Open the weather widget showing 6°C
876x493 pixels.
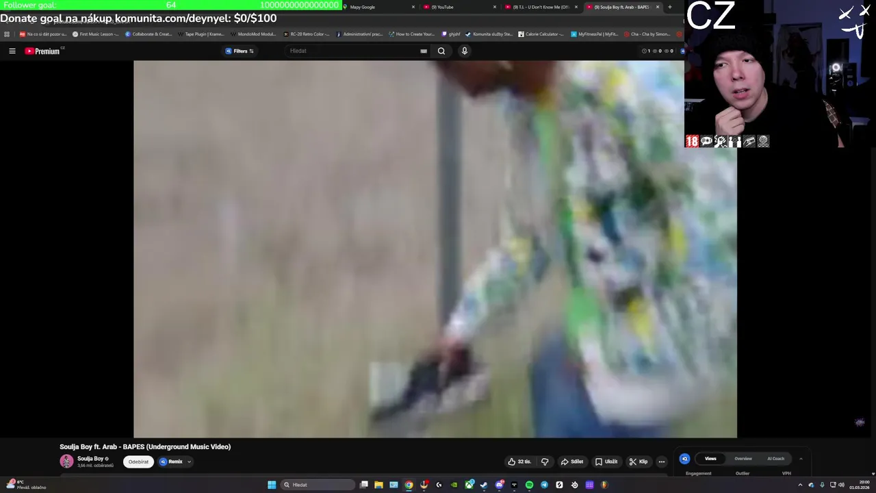tap(26, 485)
